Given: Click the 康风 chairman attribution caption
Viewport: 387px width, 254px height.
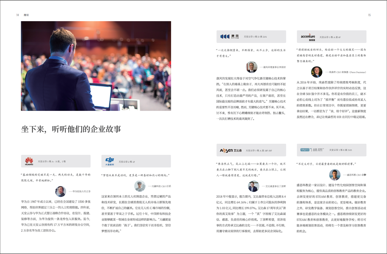Looking at the screenshot, I should [x=273, y=67].
